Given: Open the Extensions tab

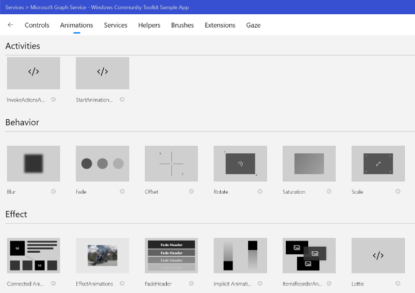Looking at the screenshot, I should [x=220, y=25].
